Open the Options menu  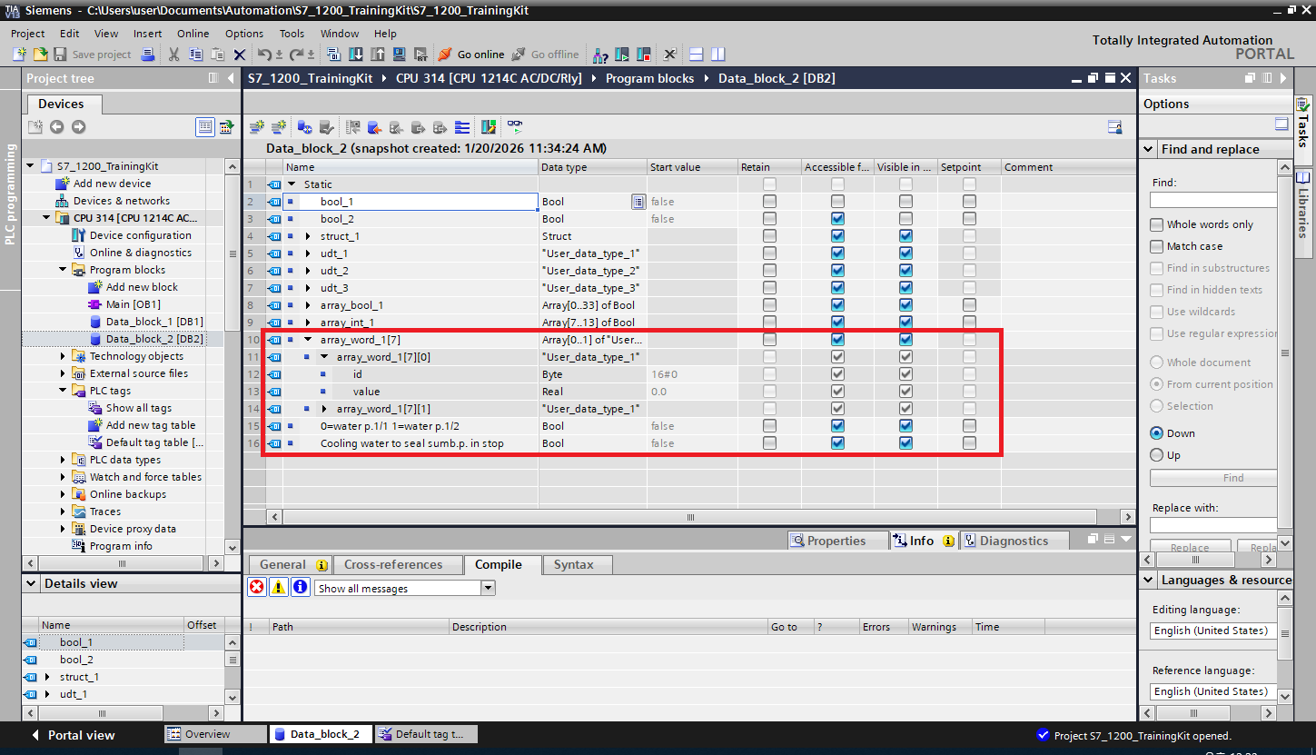243,34
